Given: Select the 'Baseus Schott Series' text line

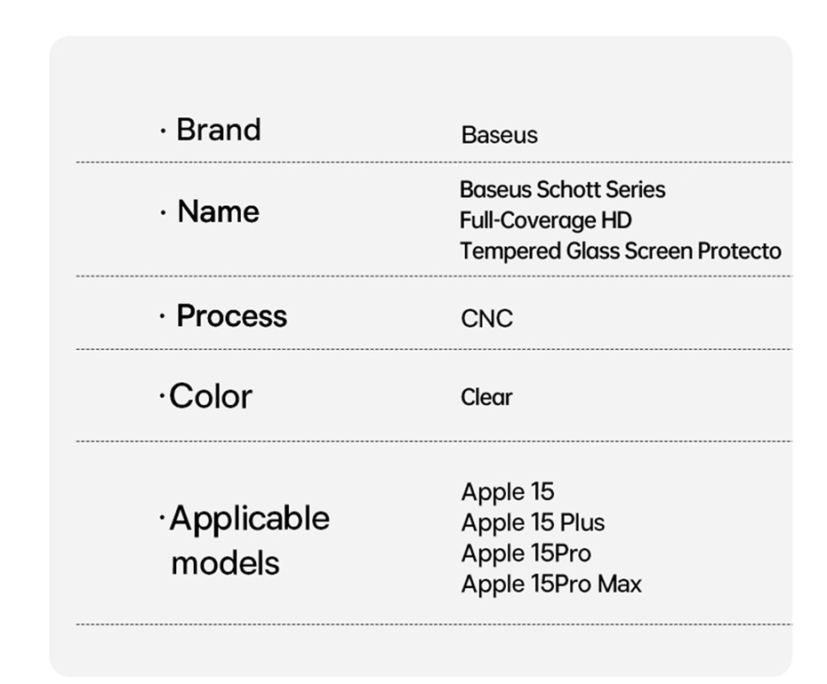Looking at the screenshot, I should pos(562,189).
